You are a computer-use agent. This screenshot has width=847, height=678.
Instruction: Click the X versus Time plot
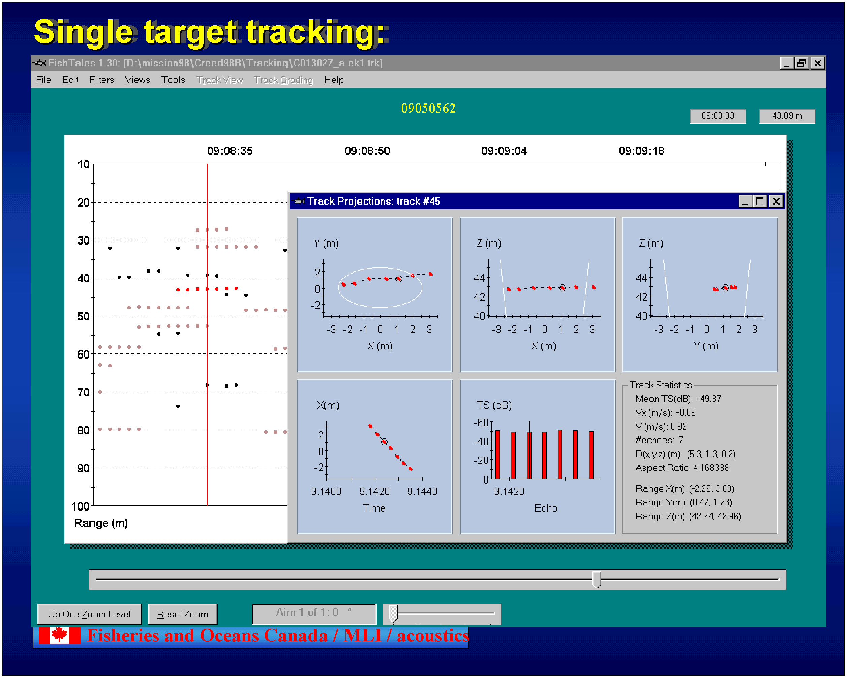click(374, 457)
